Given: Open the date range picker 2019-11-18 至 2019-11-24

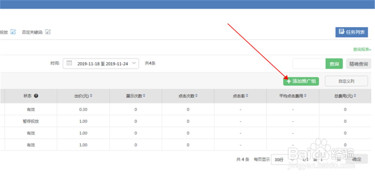Looking at the screenshot, I should coord(100,63).
